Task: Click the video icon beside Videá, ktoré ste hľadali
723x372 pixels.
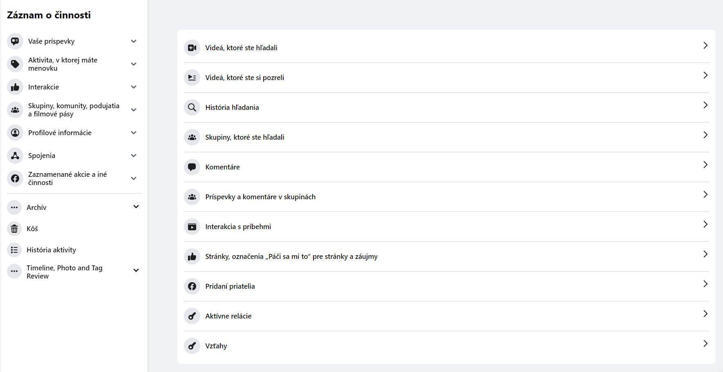Action: coord(192,48)
